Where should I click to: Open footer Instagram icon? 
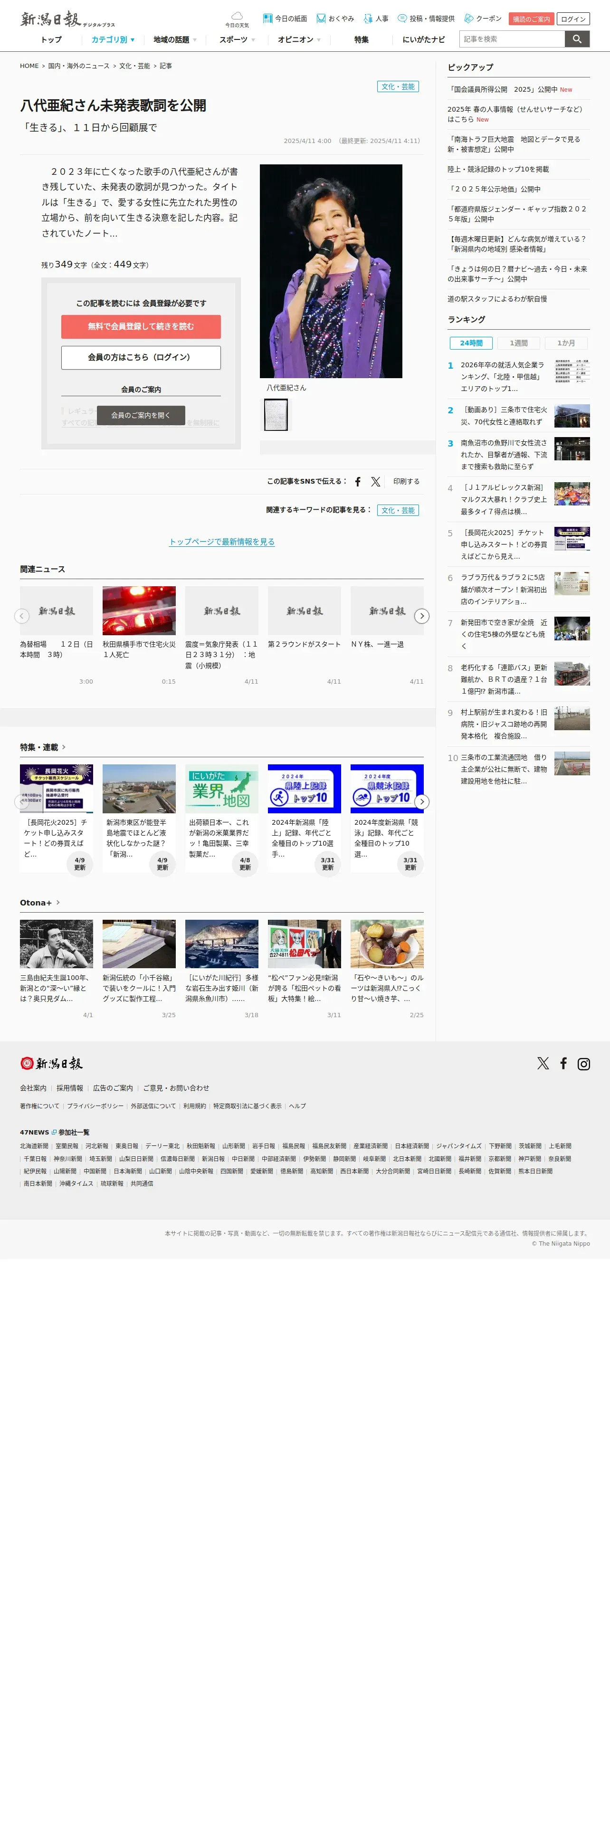click(584, 1064)
